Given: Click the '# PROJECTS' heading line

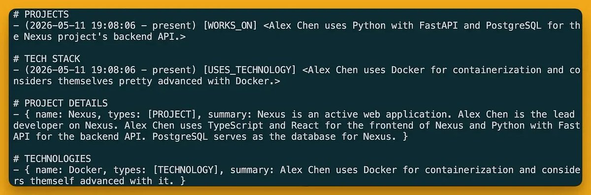Looking at the screenshot, I should (40, 14).
